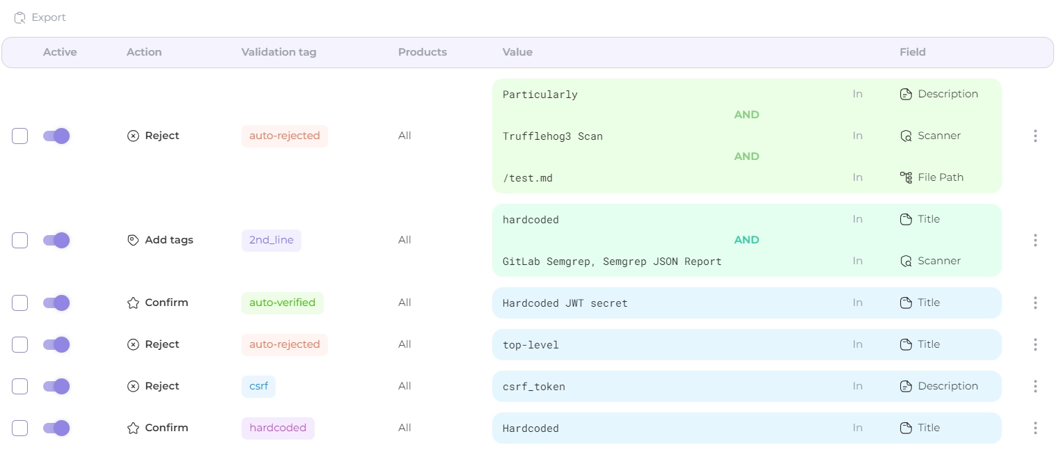Click the Add tags tag icon
The height and width of the screenshot is (450, 1061).
click(133, 240)
